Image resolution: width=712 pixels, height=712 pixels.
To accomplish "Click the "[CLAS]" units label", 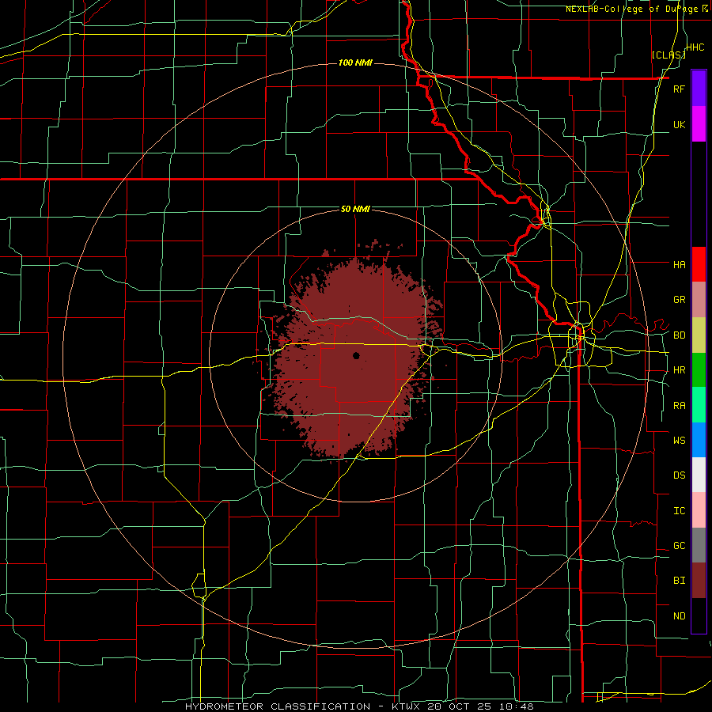I will tap(668, 55).
